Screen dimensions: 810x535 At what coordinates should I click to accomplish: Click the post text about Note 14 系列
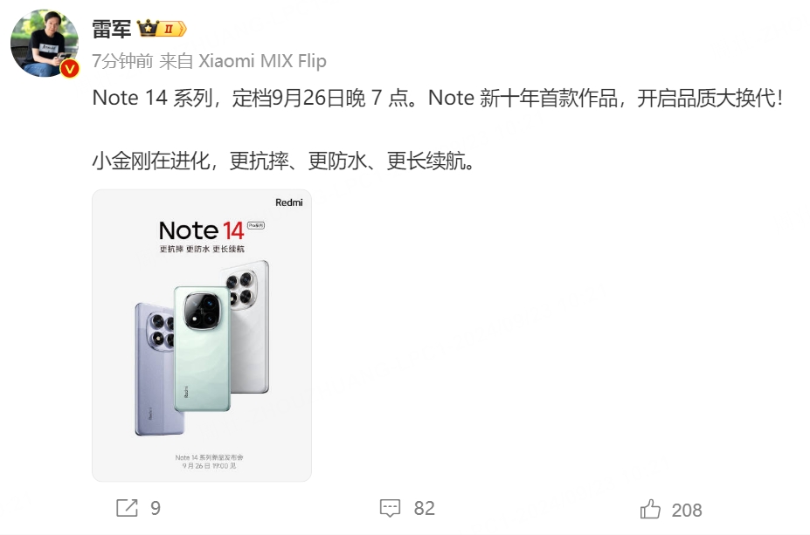pos(437,98)
